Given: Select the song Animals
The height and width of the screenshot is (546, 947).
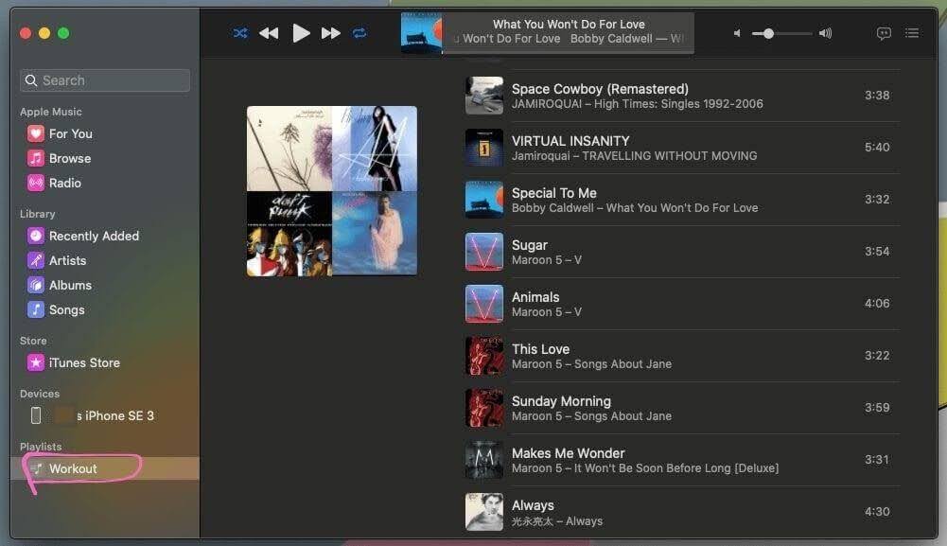Looking at the screenshot, I should tap(682, 303).
